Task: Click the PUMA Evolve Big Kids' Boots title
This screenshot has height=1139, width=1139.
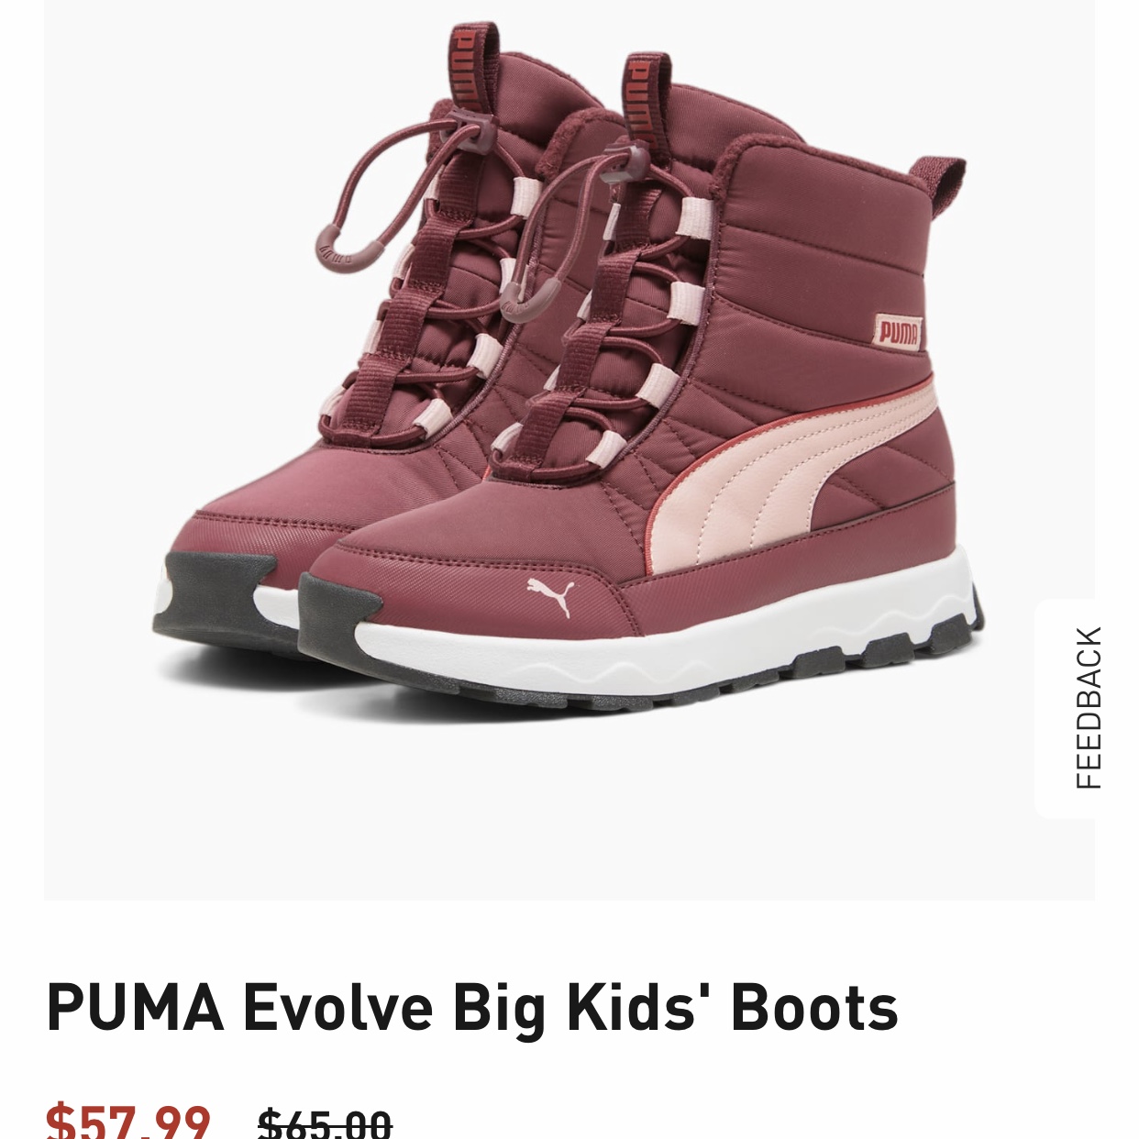Action: (x=471, y=1007)
